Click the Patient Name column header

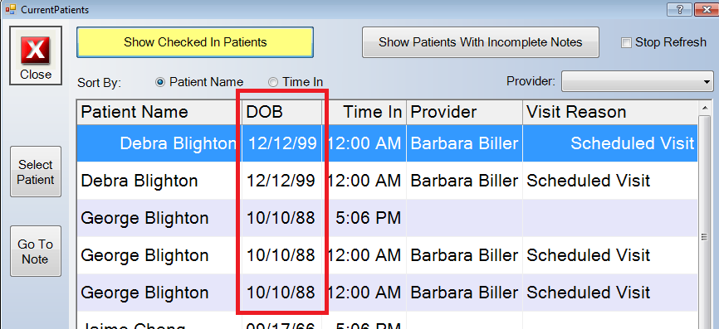[x=159, y=112]
